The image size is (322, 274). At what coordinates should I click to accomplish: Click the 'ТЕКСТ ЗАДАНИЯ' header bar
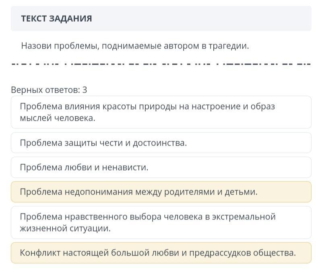click(161, 18)
